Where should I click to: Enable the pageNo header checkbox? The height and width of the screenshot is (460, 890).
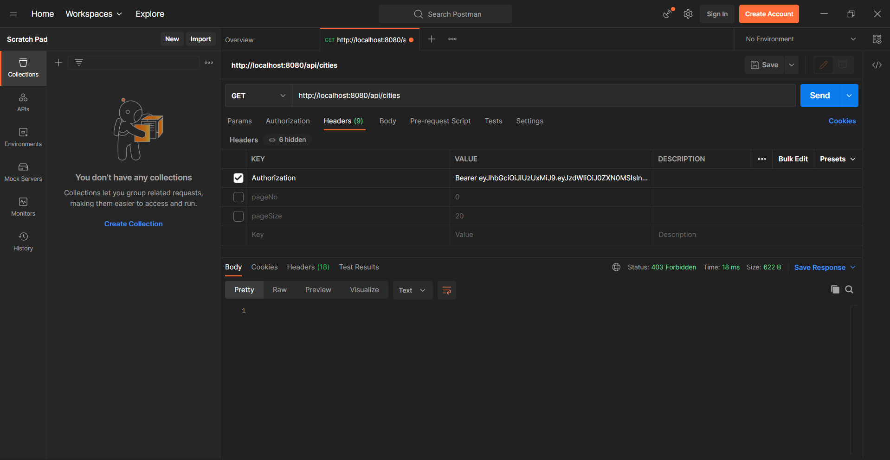(x=239, y=197)
